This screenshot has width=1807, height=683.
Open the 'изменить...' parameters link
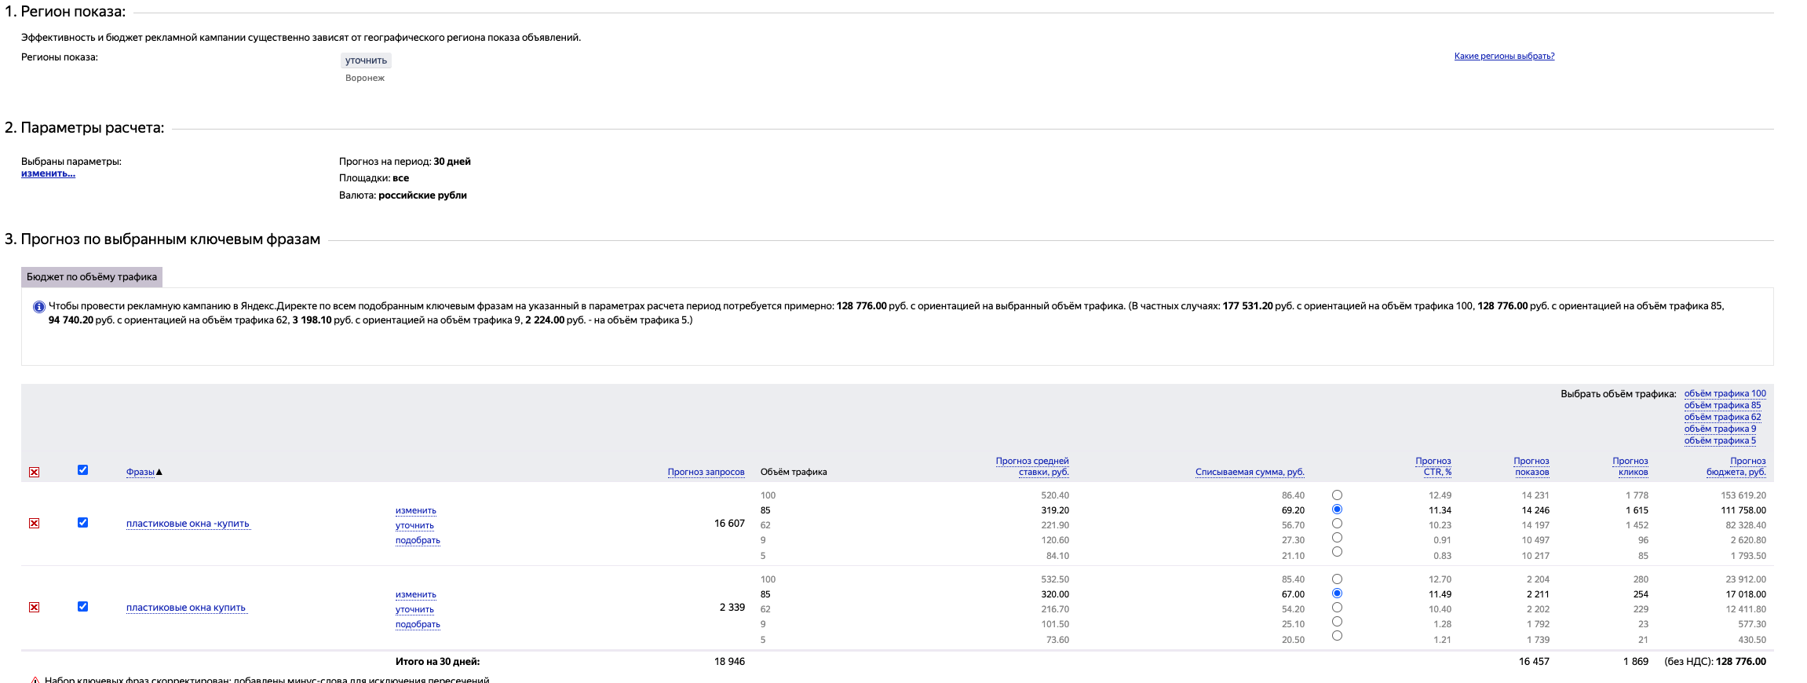48,173
